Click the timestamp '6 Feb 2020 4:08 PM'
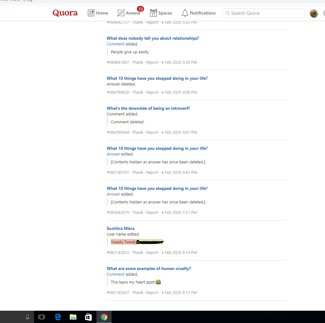Screen dimensions: 325x323 (x=179, y=92)
